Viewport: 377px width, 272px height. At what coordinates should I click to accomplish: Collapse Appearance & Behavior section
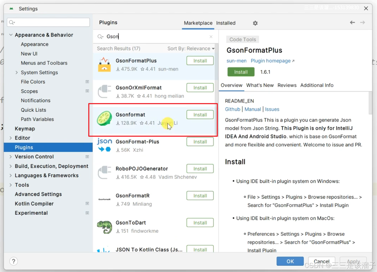click(11, 35)
